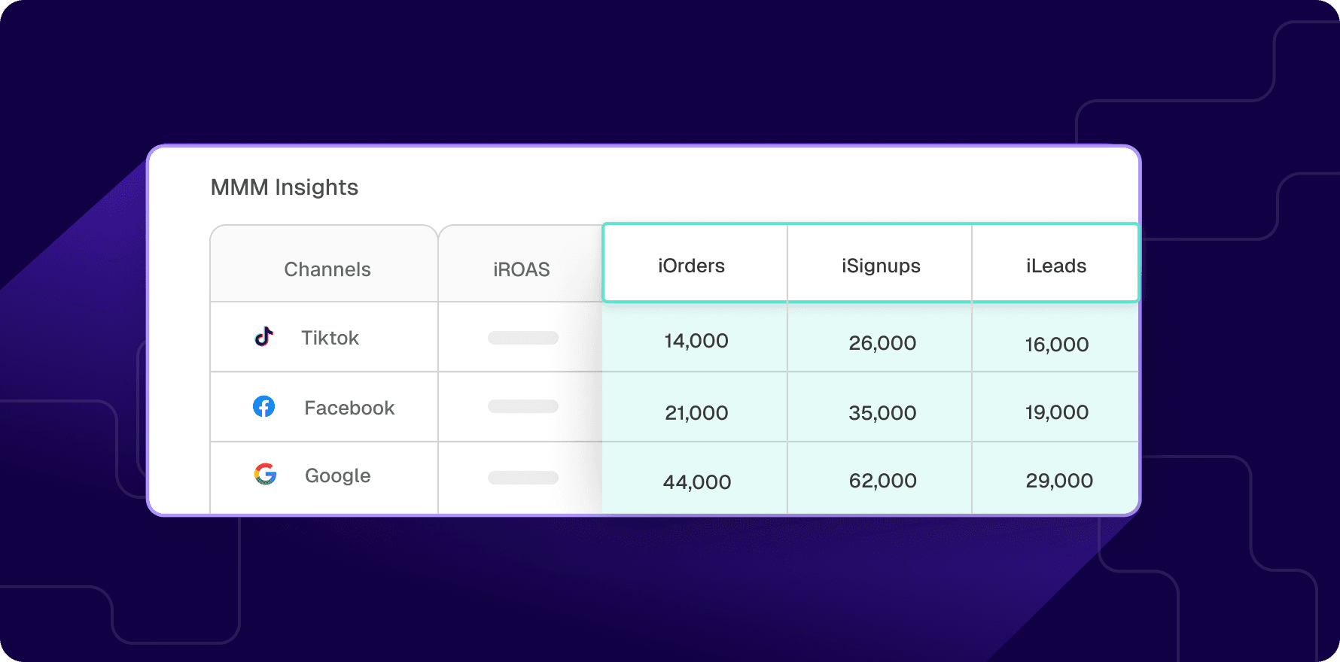Image resolution: width=1340 pixels, height=662 pixels.
Task: Click the Tiktok channel name
Action: 330,338
